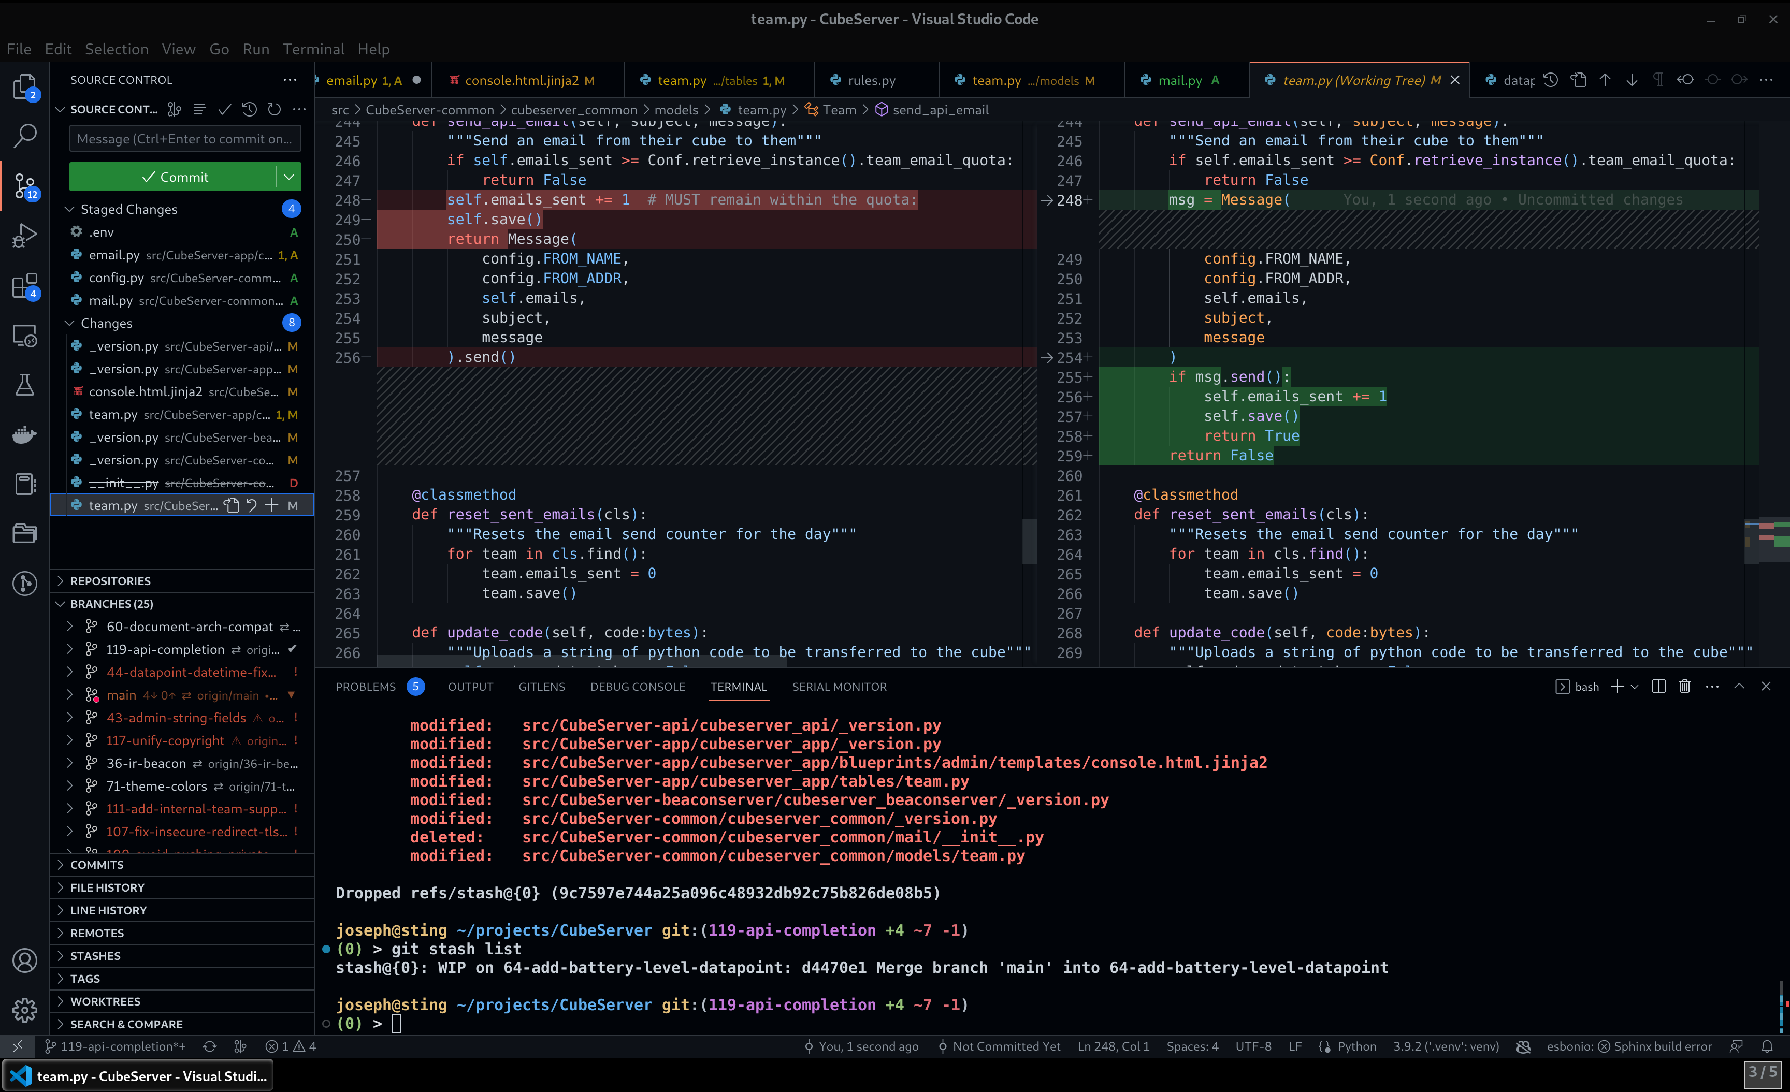Focus the commit message input field
The image size is (1790, 1092).
[184, 139]
